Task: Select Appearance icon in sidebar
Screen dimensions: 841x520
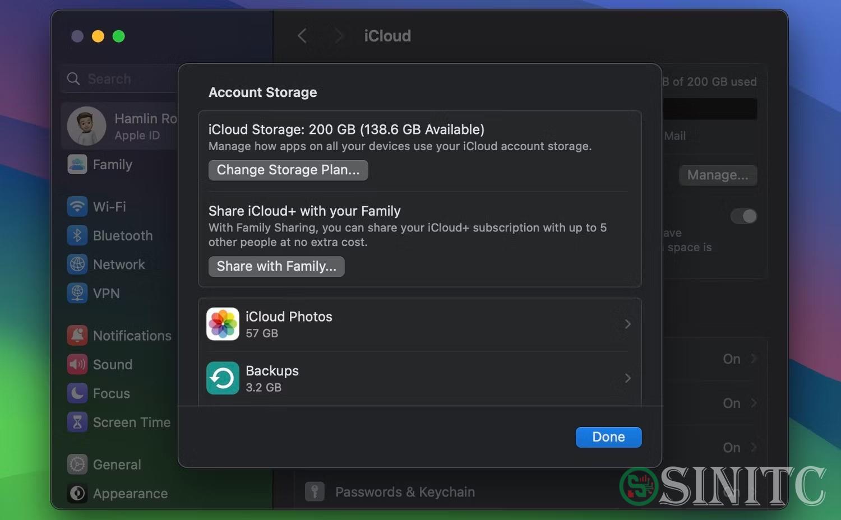Action: (77, 493)
